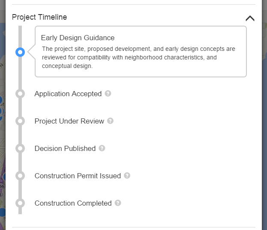267x230 pixels.
Task: Choose the Construction Completed step label
Action: coord(73,203)
